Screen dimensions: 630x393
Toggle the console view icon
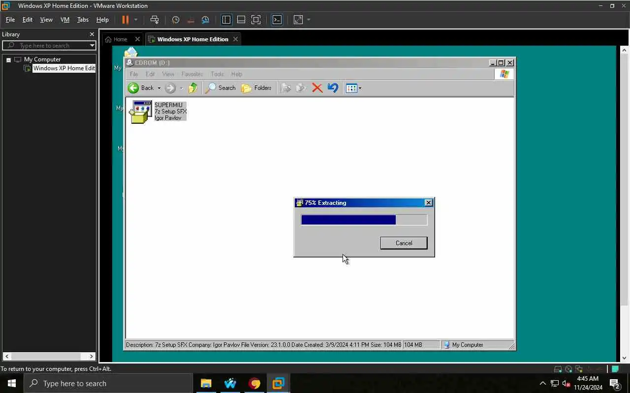pyautogui.click(x=277, y=20)
